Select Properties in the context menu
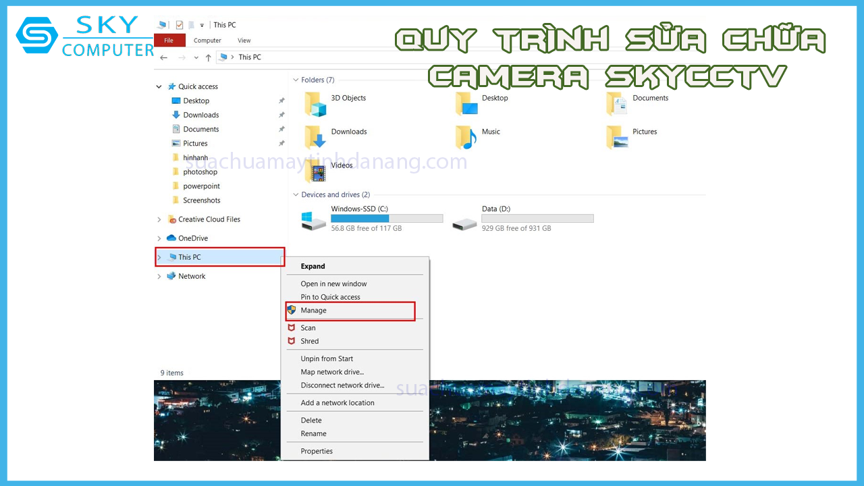The height and width of the screenshot is (486, 864). pos(317,451)
